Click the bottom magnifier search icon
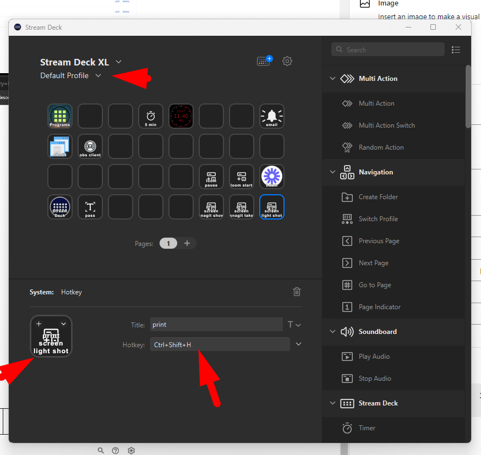 coord(101,451)
